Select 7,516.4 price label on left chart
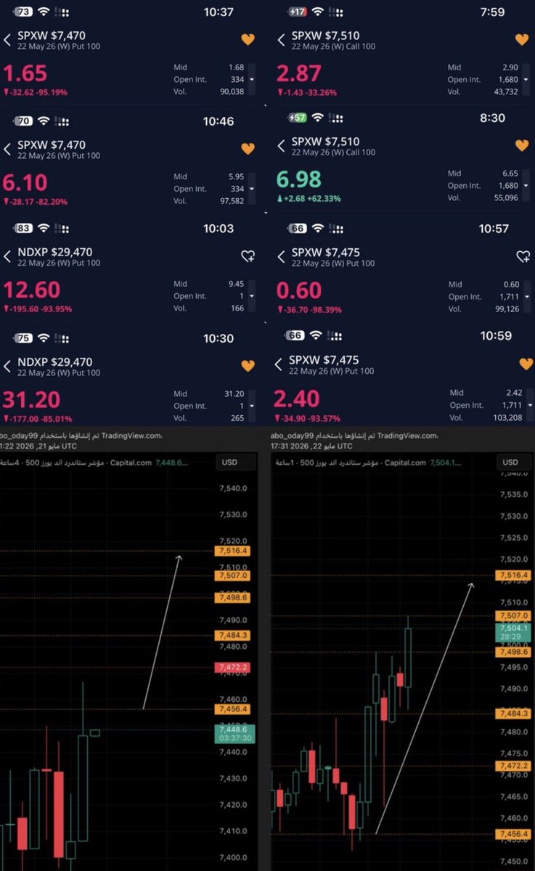 tap(232, 551)
